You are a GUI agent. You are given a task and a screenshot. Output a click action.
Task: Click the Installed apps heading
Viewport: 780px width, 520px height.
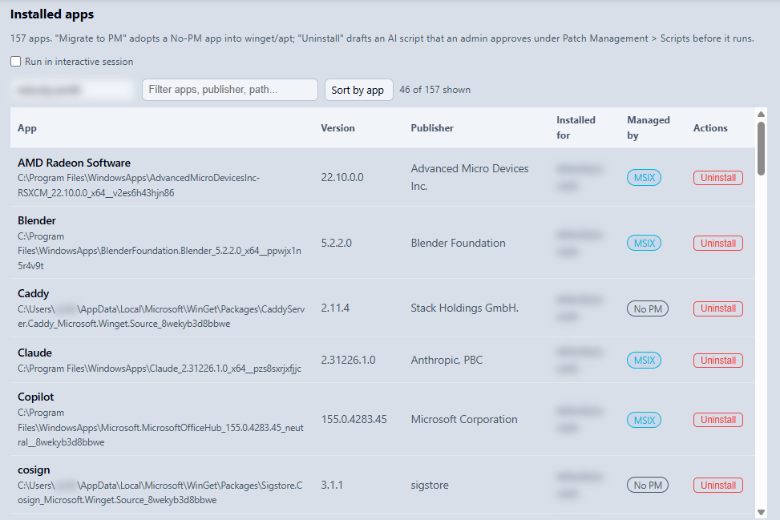[x=52, y=14]
